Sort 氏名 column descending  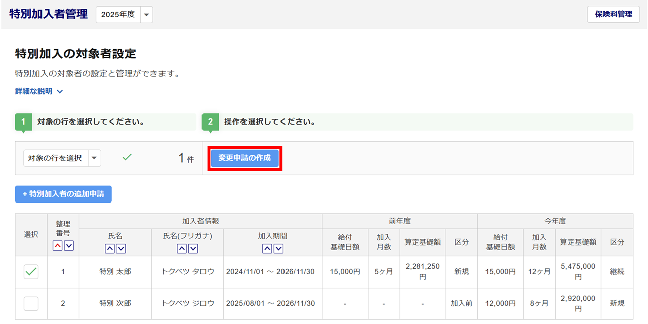click(121, 249)
